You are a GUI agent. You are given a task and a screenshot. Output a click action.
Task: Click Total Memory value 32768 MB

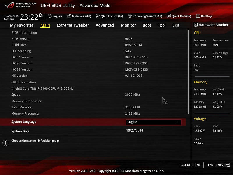(133, 107)
